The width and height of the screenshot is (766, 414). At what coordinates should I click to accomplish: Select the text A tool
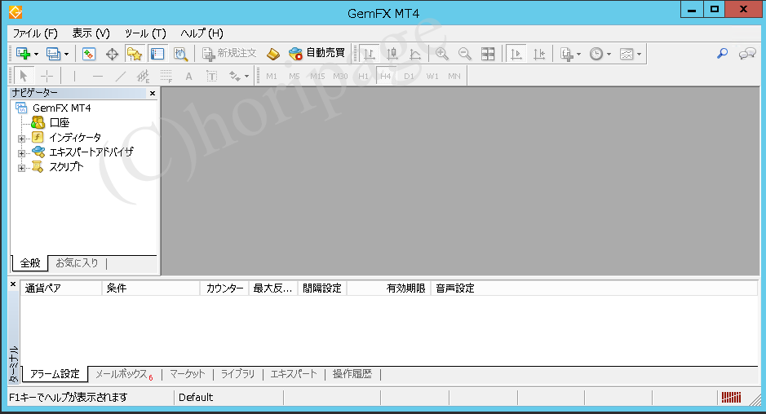pyautogui.click(x=188, y=76)
